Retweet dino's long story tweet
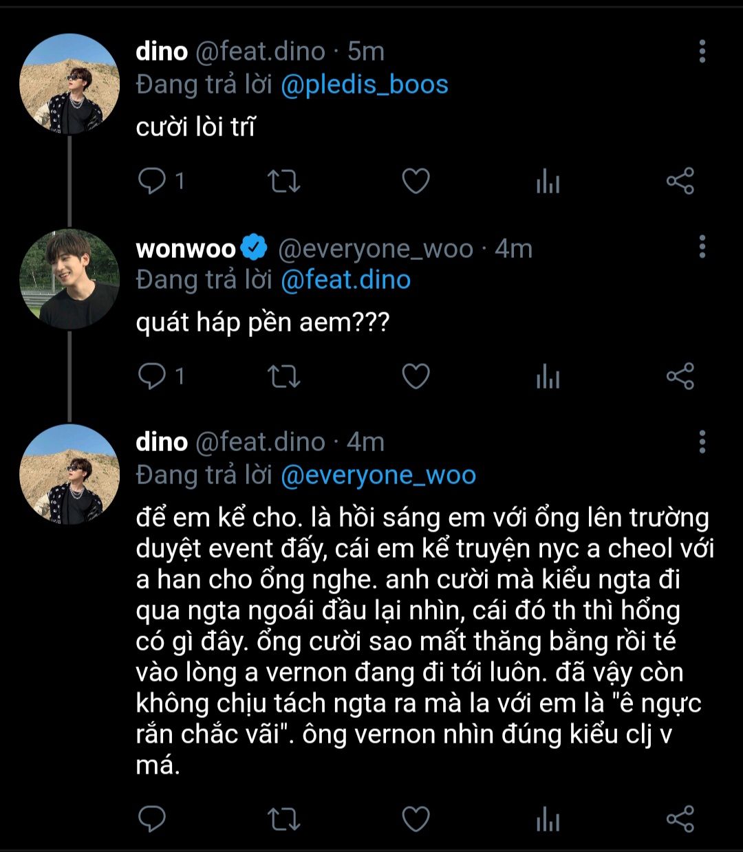 (x=283, y=819)
